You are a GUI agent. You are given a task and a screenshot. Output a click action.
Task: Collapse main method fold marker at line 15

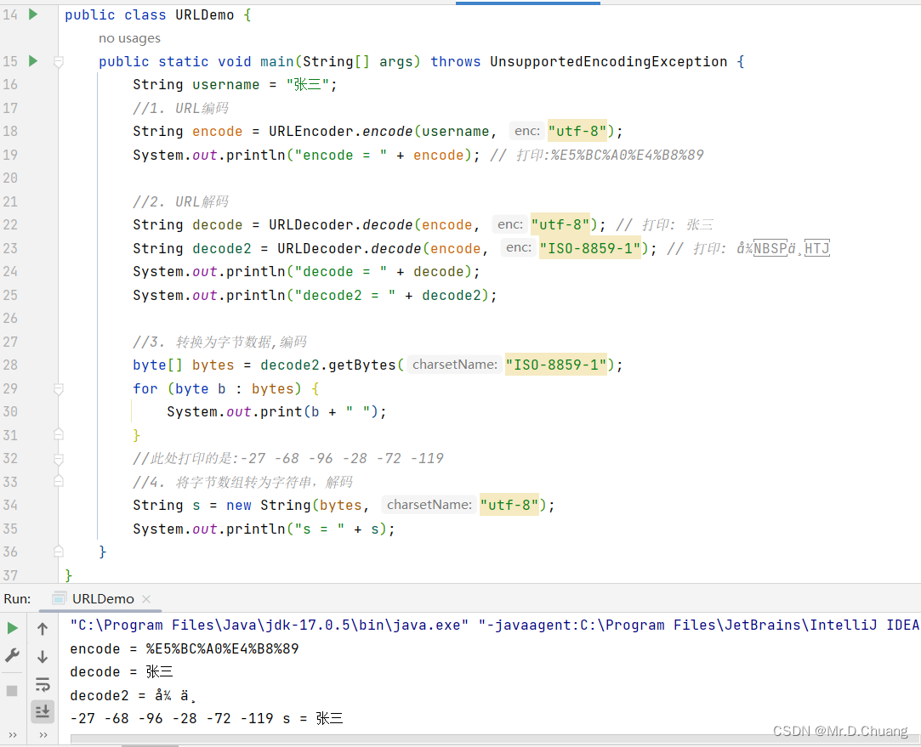point(58,61)
